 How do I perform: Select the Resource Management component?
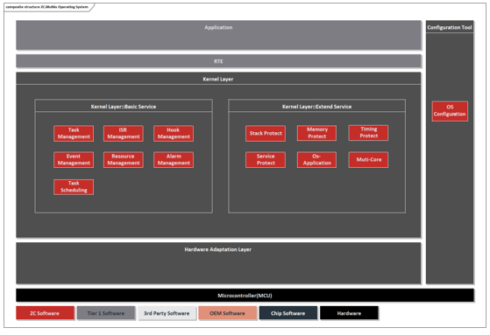pyautogui.click(x=124, y=160)
